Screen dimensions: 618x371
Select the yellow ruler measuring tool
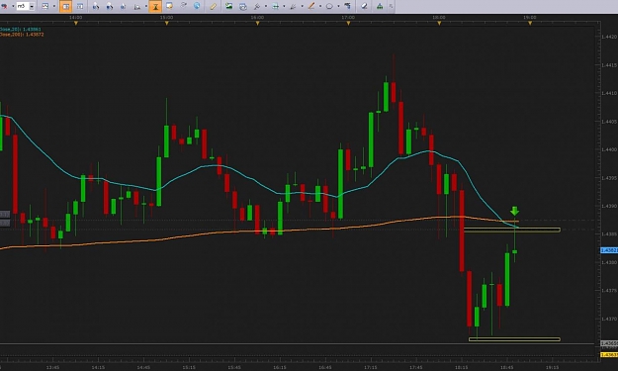click(x=214, y=6)
